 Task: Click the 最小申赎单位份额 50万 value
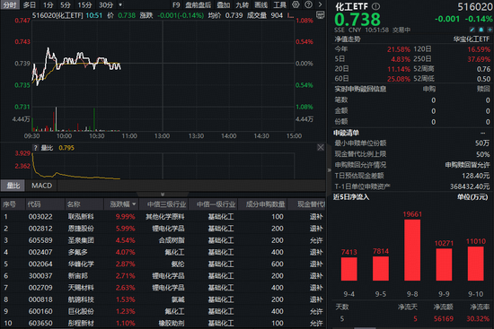pos(482,143)
